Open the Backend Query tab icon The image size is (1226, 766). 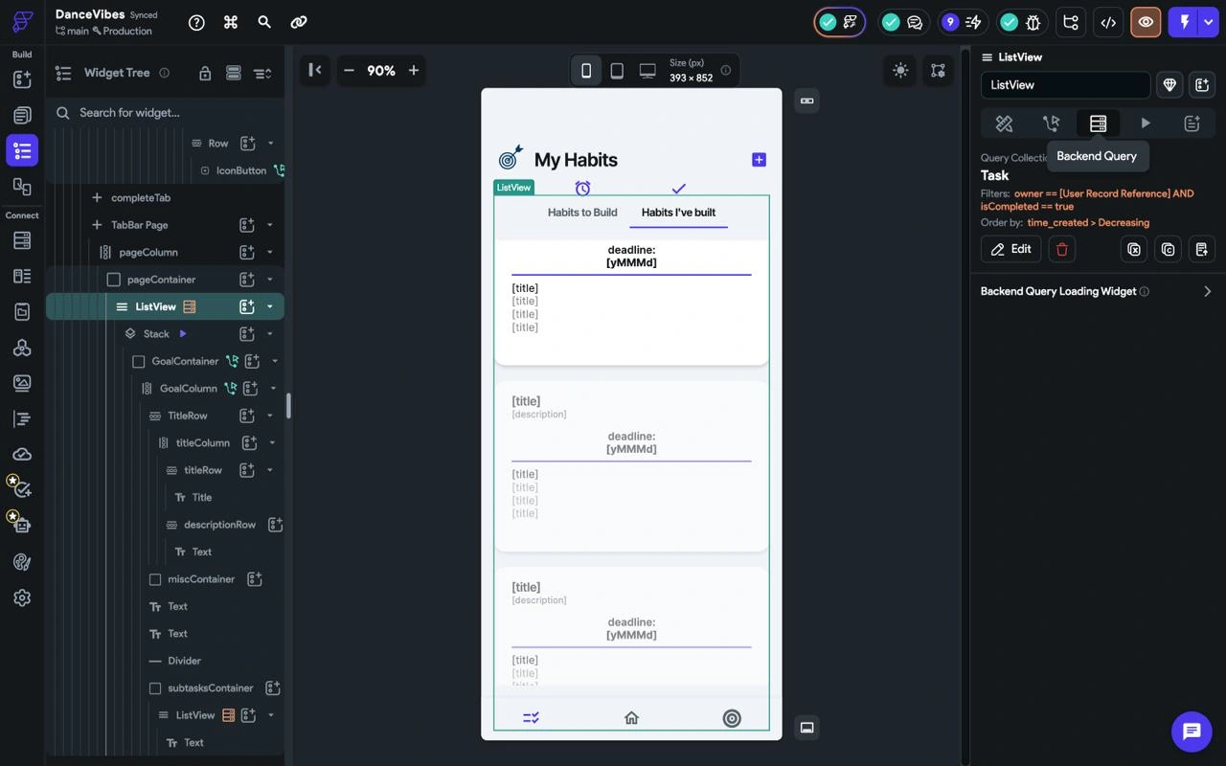click(1098, 123)
